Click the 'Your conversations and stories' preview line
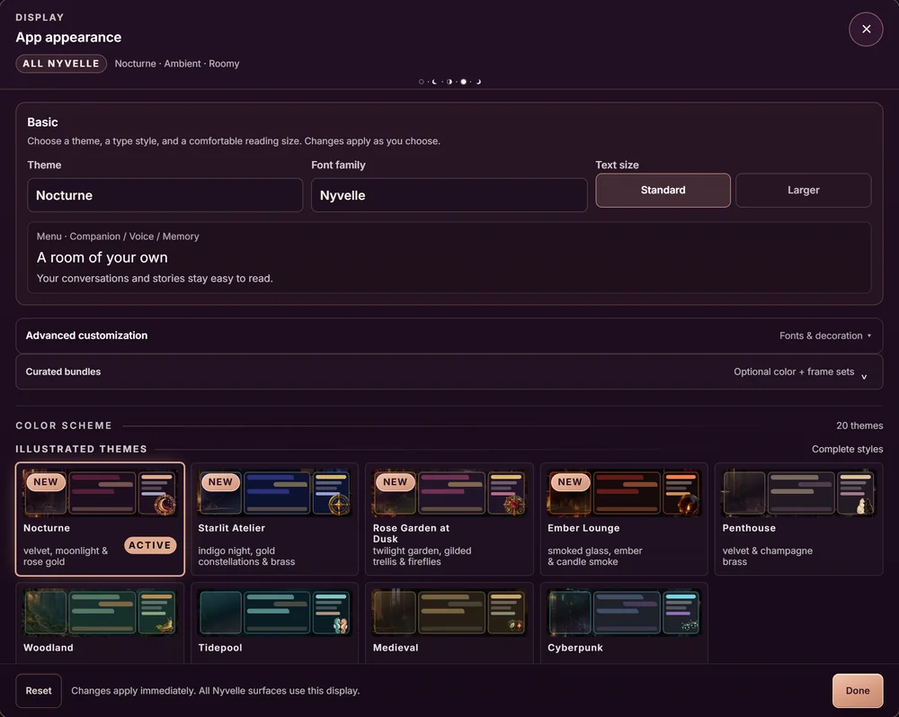Screen dimensions: 899x717 point(155,278)
